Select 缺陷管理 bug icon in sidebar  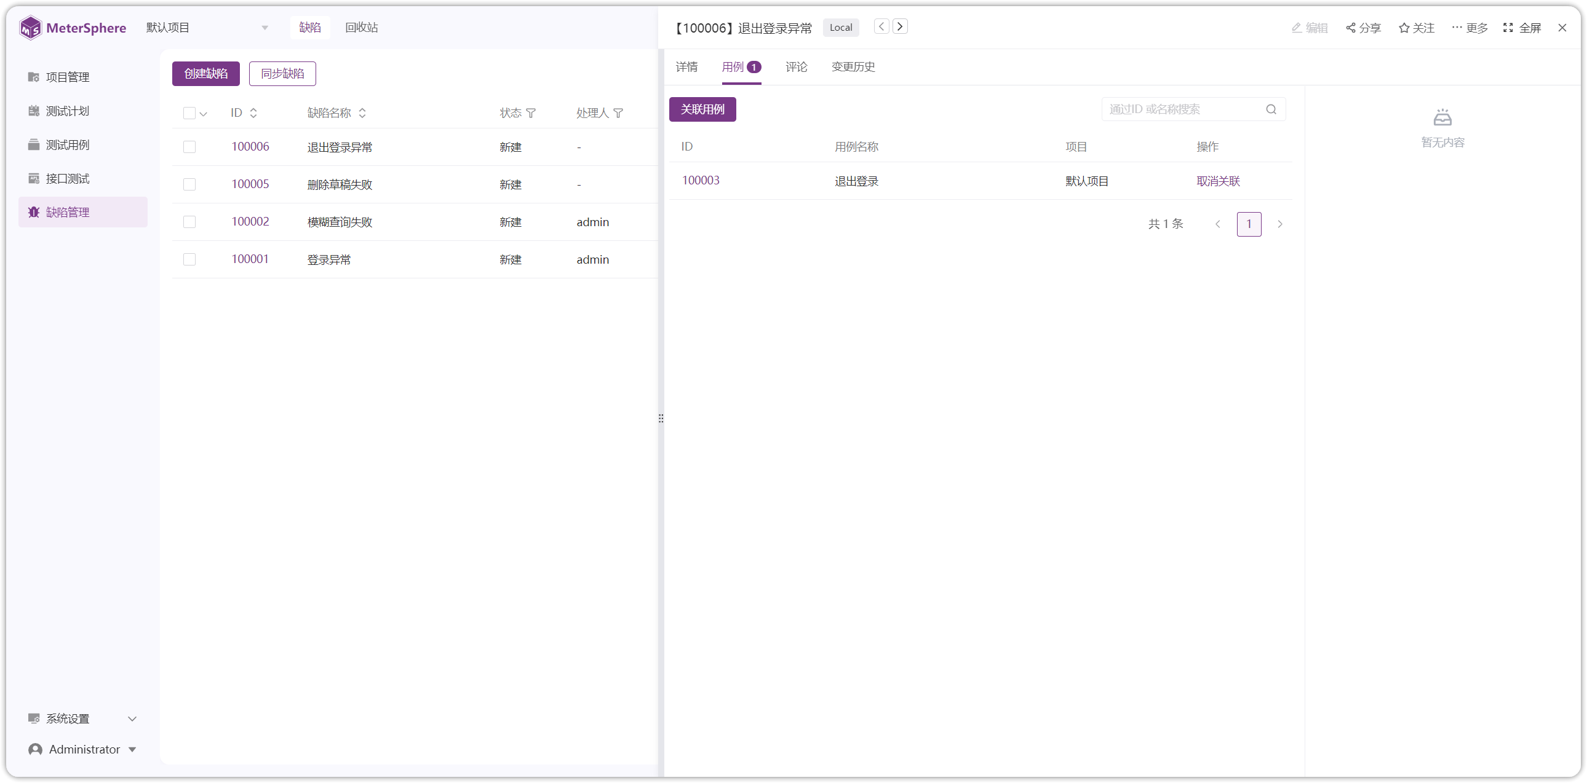(x=34, y=212)
